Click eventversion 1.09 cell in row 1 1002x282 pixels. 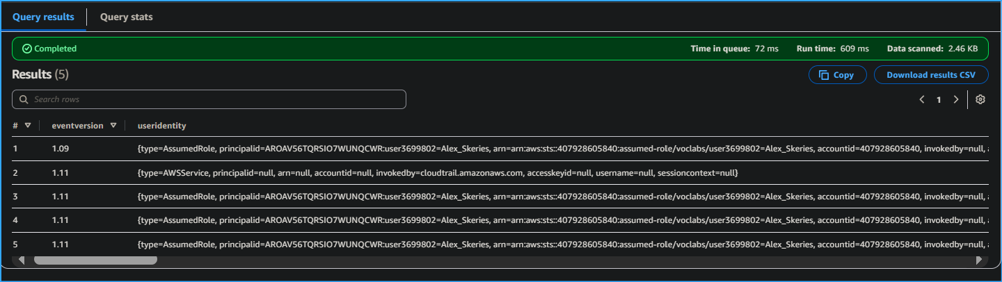tap(61, 149)
